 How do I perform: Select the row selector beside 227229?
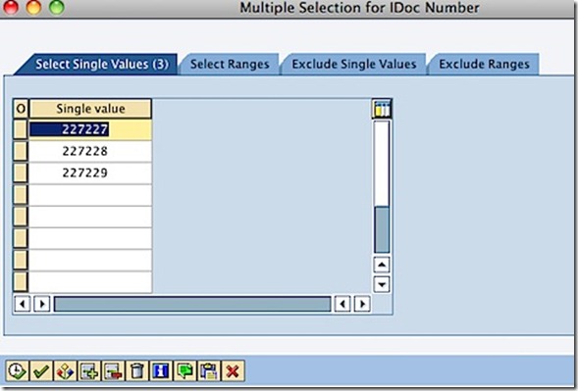[21, 173]
